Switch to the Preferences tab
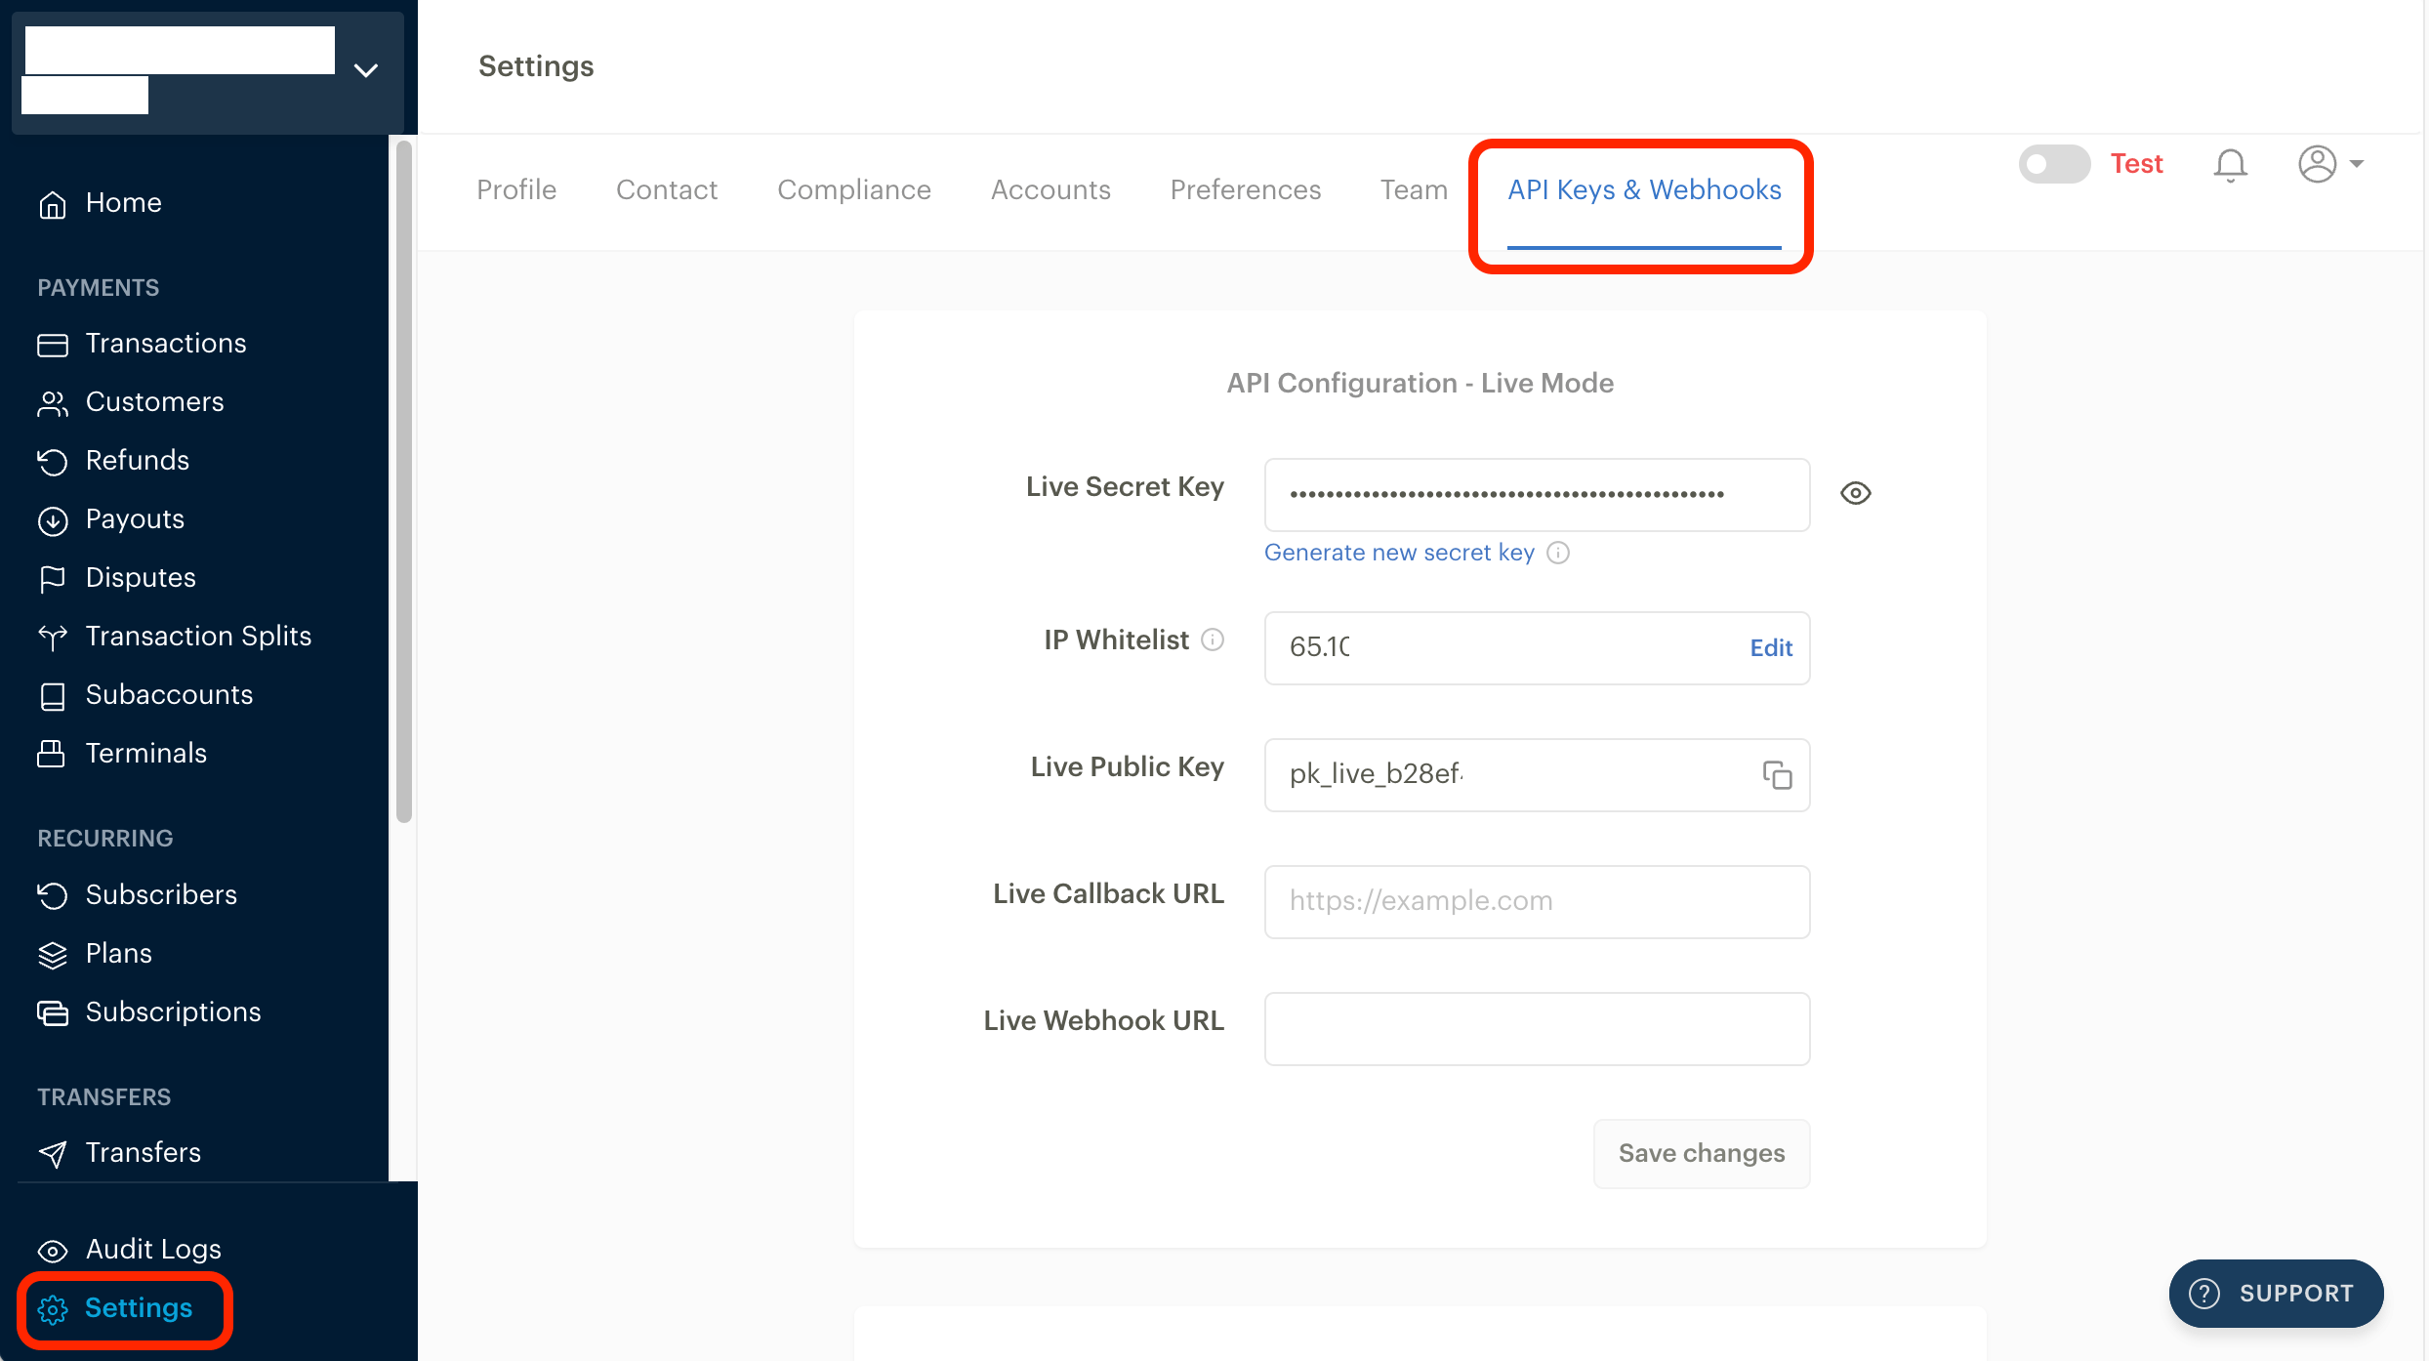 [x=1245, y=189]
